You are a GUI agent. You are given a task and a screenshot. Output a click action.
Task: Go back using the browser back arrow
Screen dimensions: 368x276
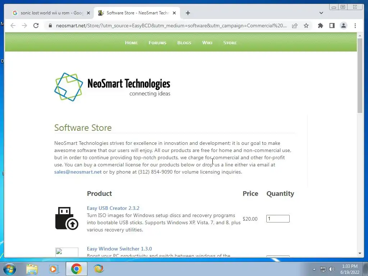tap(13, 26)
